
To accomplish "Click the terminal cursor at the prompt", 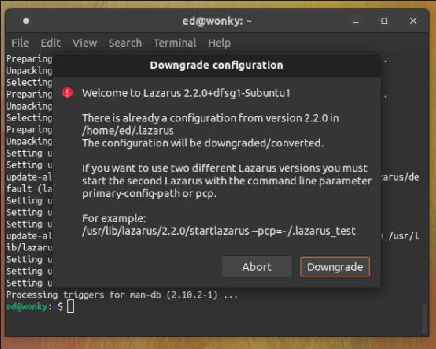I will click(x=70, y=306).
